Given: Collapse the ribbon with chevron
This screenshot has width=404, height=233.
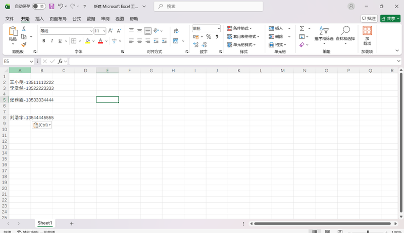Looking at the screenshot, I should [397, 50].
